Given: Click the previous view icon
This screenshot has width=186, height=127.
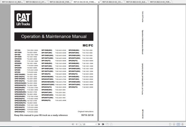Looking at the screenshot, I should click(x=107, y=124).
